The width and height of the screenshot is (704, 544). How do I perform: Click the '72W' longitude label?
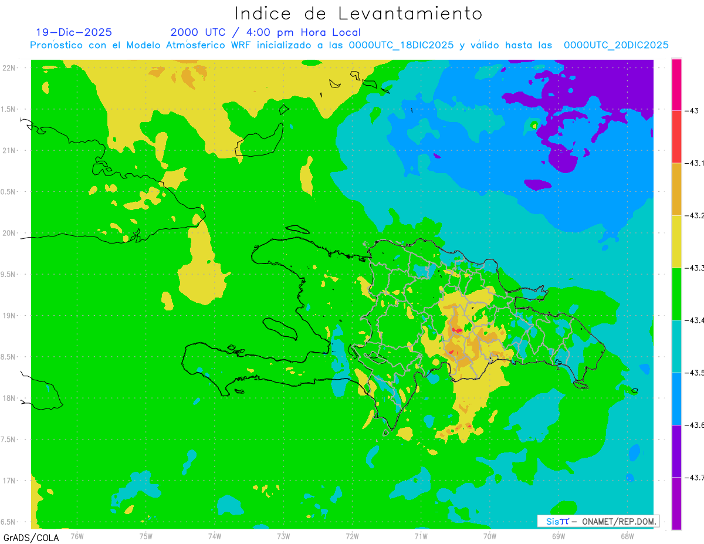pyautogui.click(x=352, y=536)
